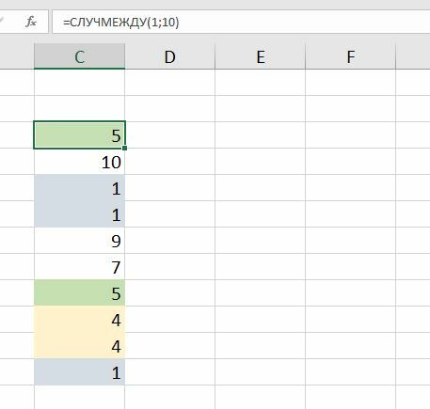
Task: Click the formula bar with =СЛУЧМЕЖДУ(1;10)
Action: coord(241,22)
